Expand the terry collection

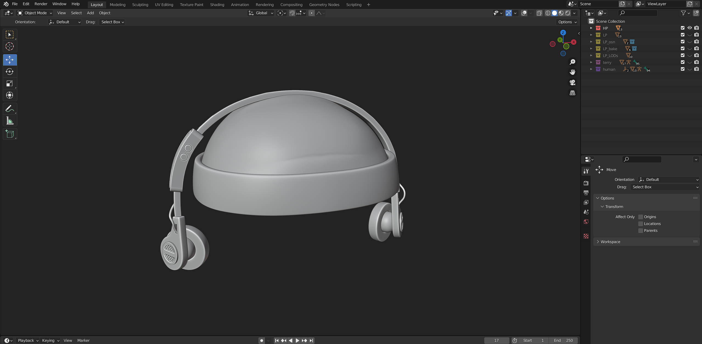591,62
